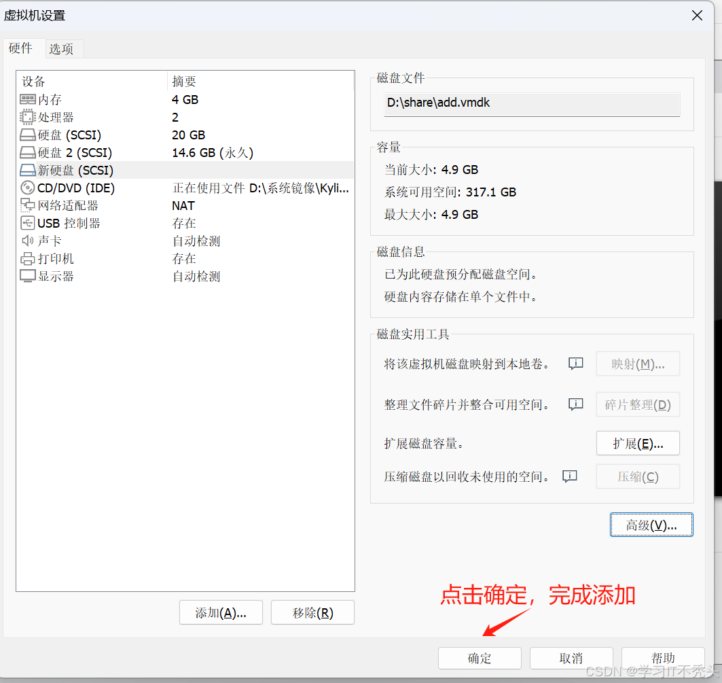This screenshot has width=722, height=683.
Task: Click the 设备 column header
Action: point(33,82)
